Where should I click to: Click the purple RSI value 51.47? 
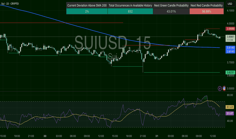[x=230, y=113]
